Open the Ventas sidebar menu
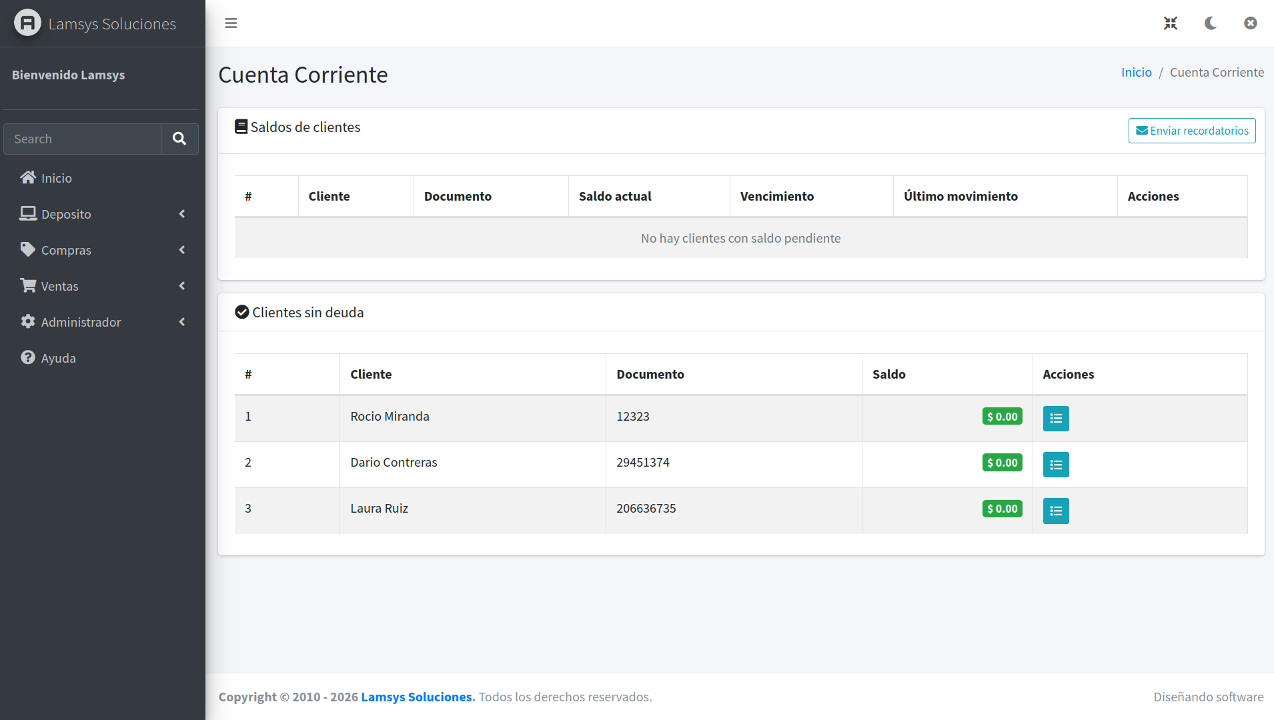This screenshot has height=720, width=1274. (103, 286)
